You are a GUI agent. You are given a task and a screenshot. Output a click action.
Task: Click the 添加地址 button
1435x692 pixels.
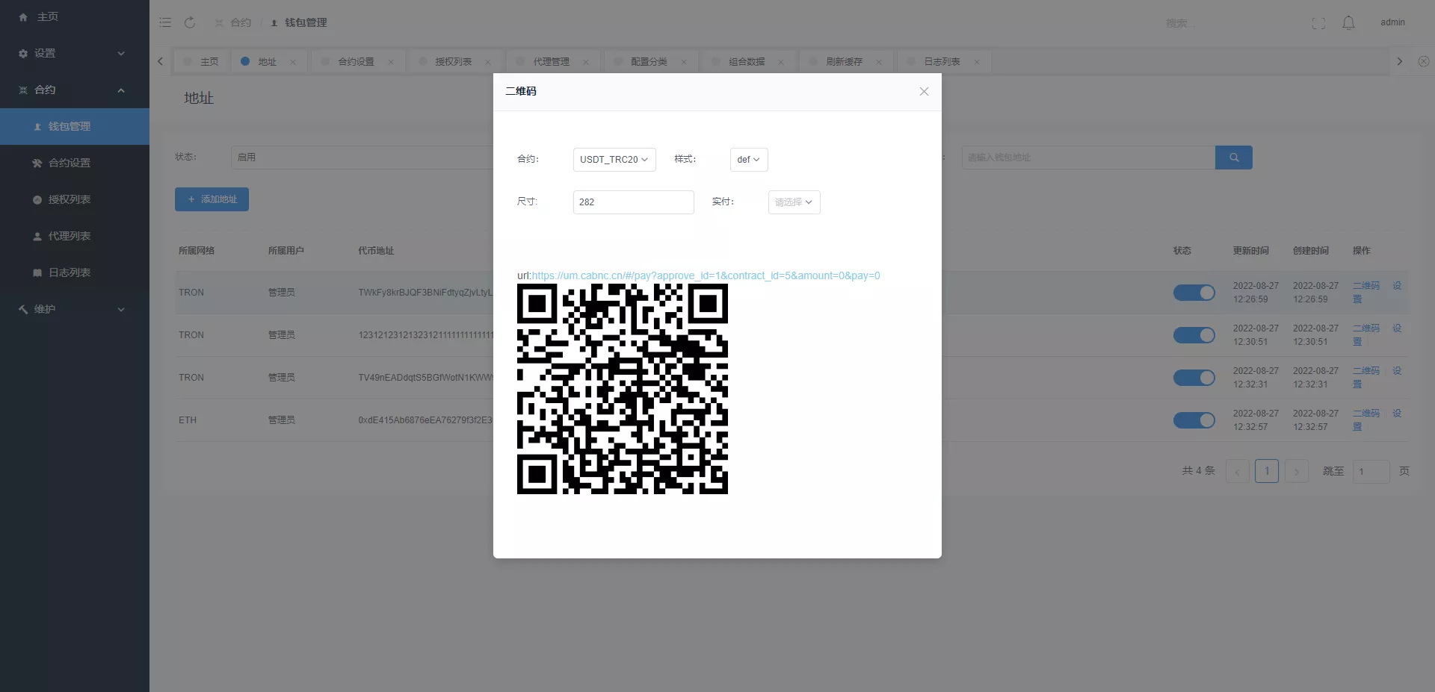point(212,199)
